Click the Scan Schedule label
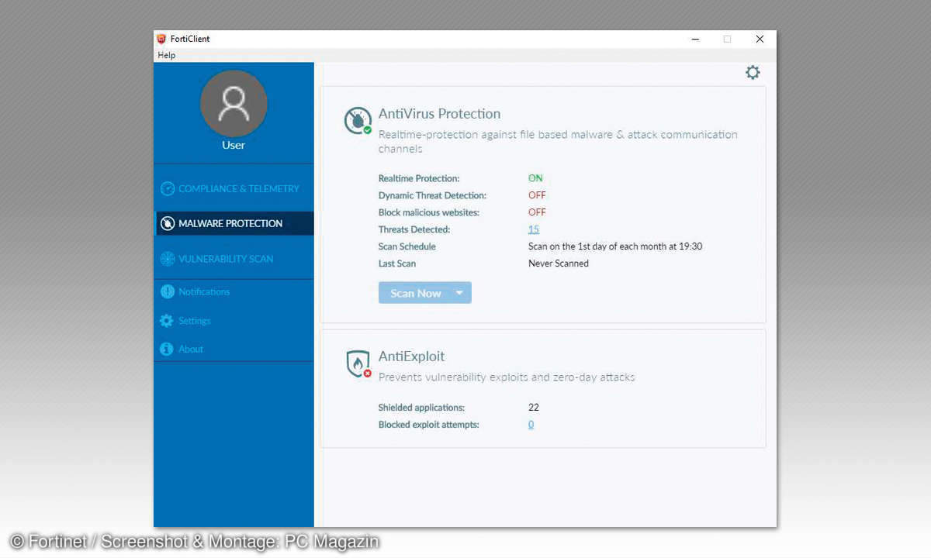This screenshot has width=931, height=558. click(407, 246)
